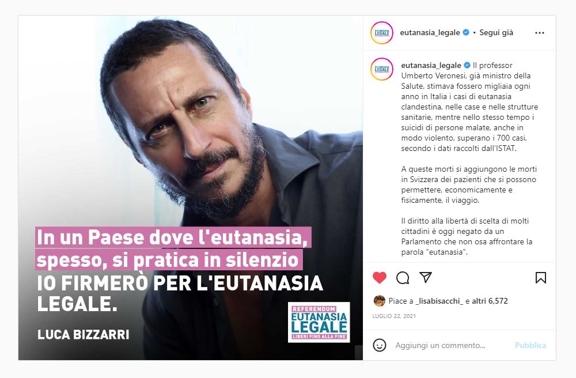The image size is (576, 378).
Task: Save post with the bookmark icon
Action: [540, 278]
